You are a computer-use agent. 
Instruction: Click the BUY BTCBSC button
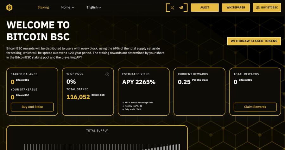click(x=267, y=8)
